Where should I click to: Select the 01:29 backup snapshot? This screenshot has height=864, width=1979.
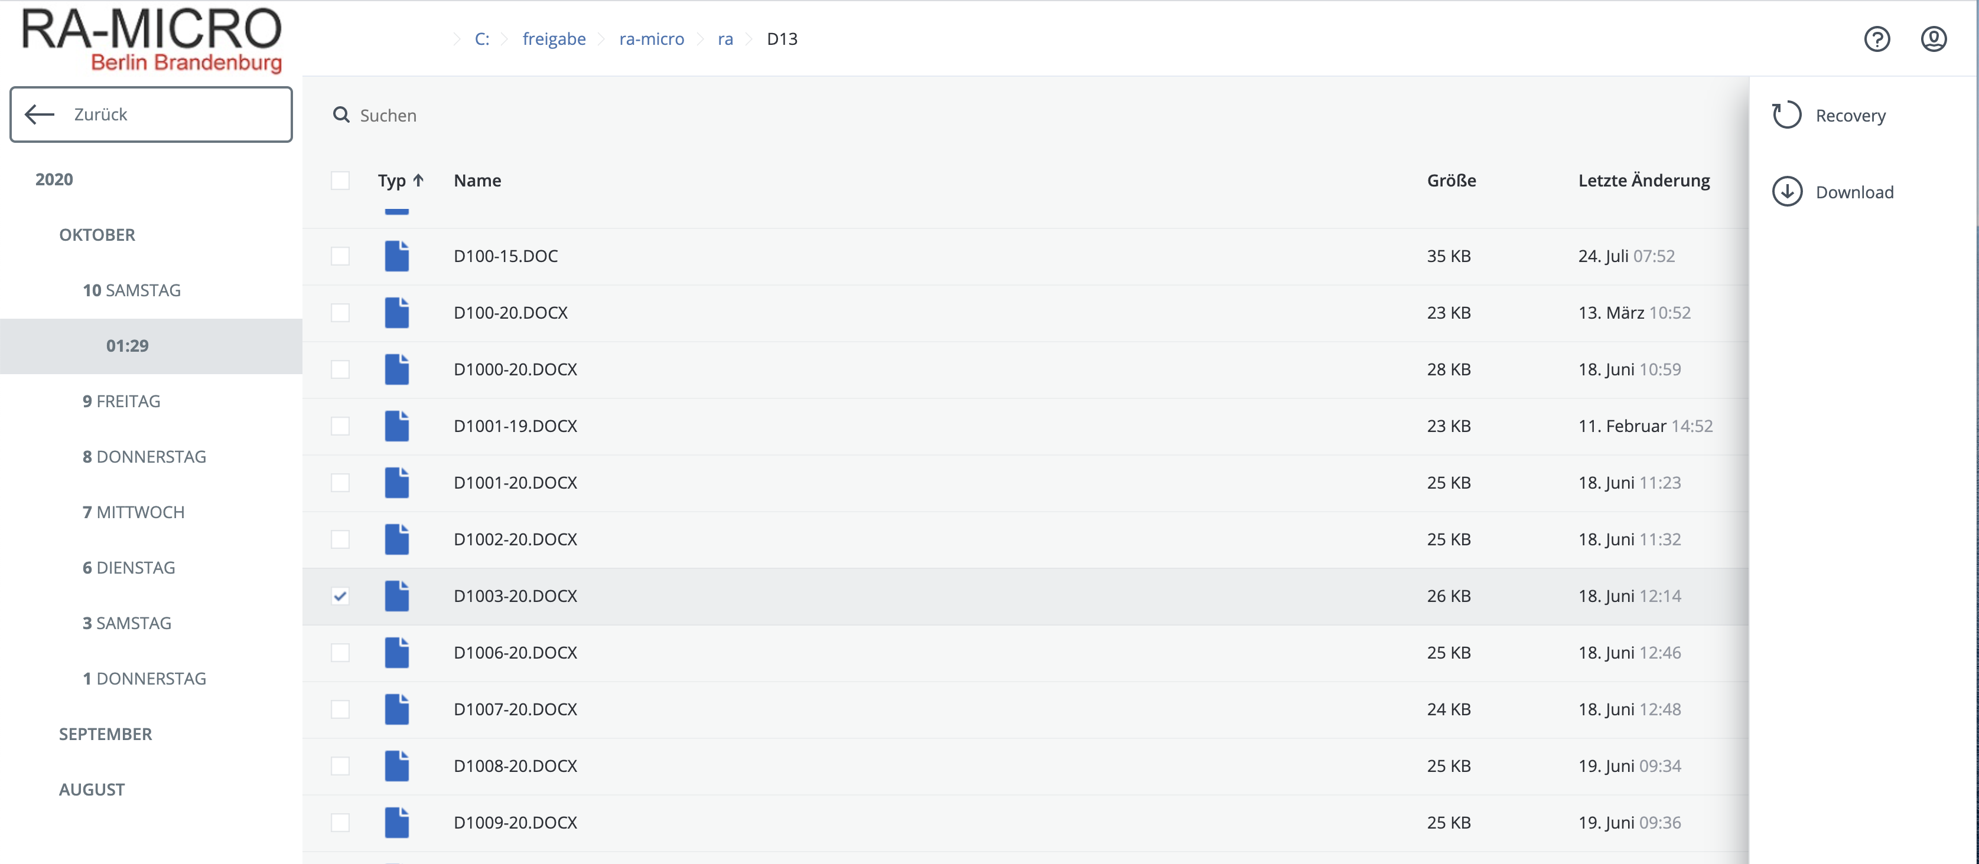tap(128, 346)
